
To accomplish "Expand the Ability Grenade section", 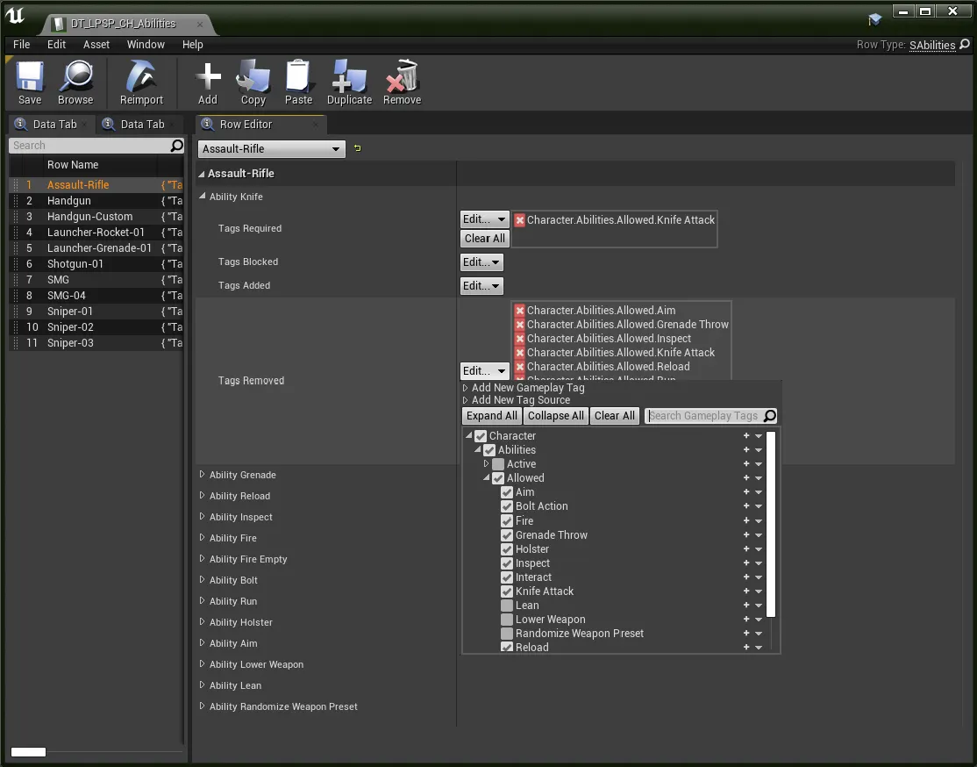I will coord(203,475).
